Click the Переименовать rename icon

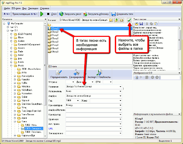point(59,73)
